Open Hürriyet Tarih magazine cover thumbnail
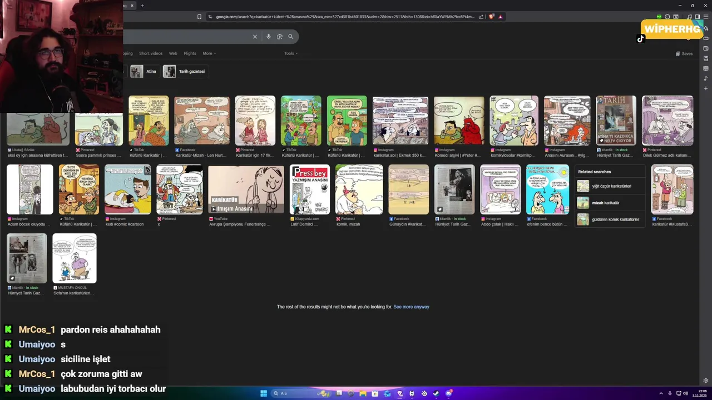Viewport: 712px width, 400px height. click(x=616, y=121)
